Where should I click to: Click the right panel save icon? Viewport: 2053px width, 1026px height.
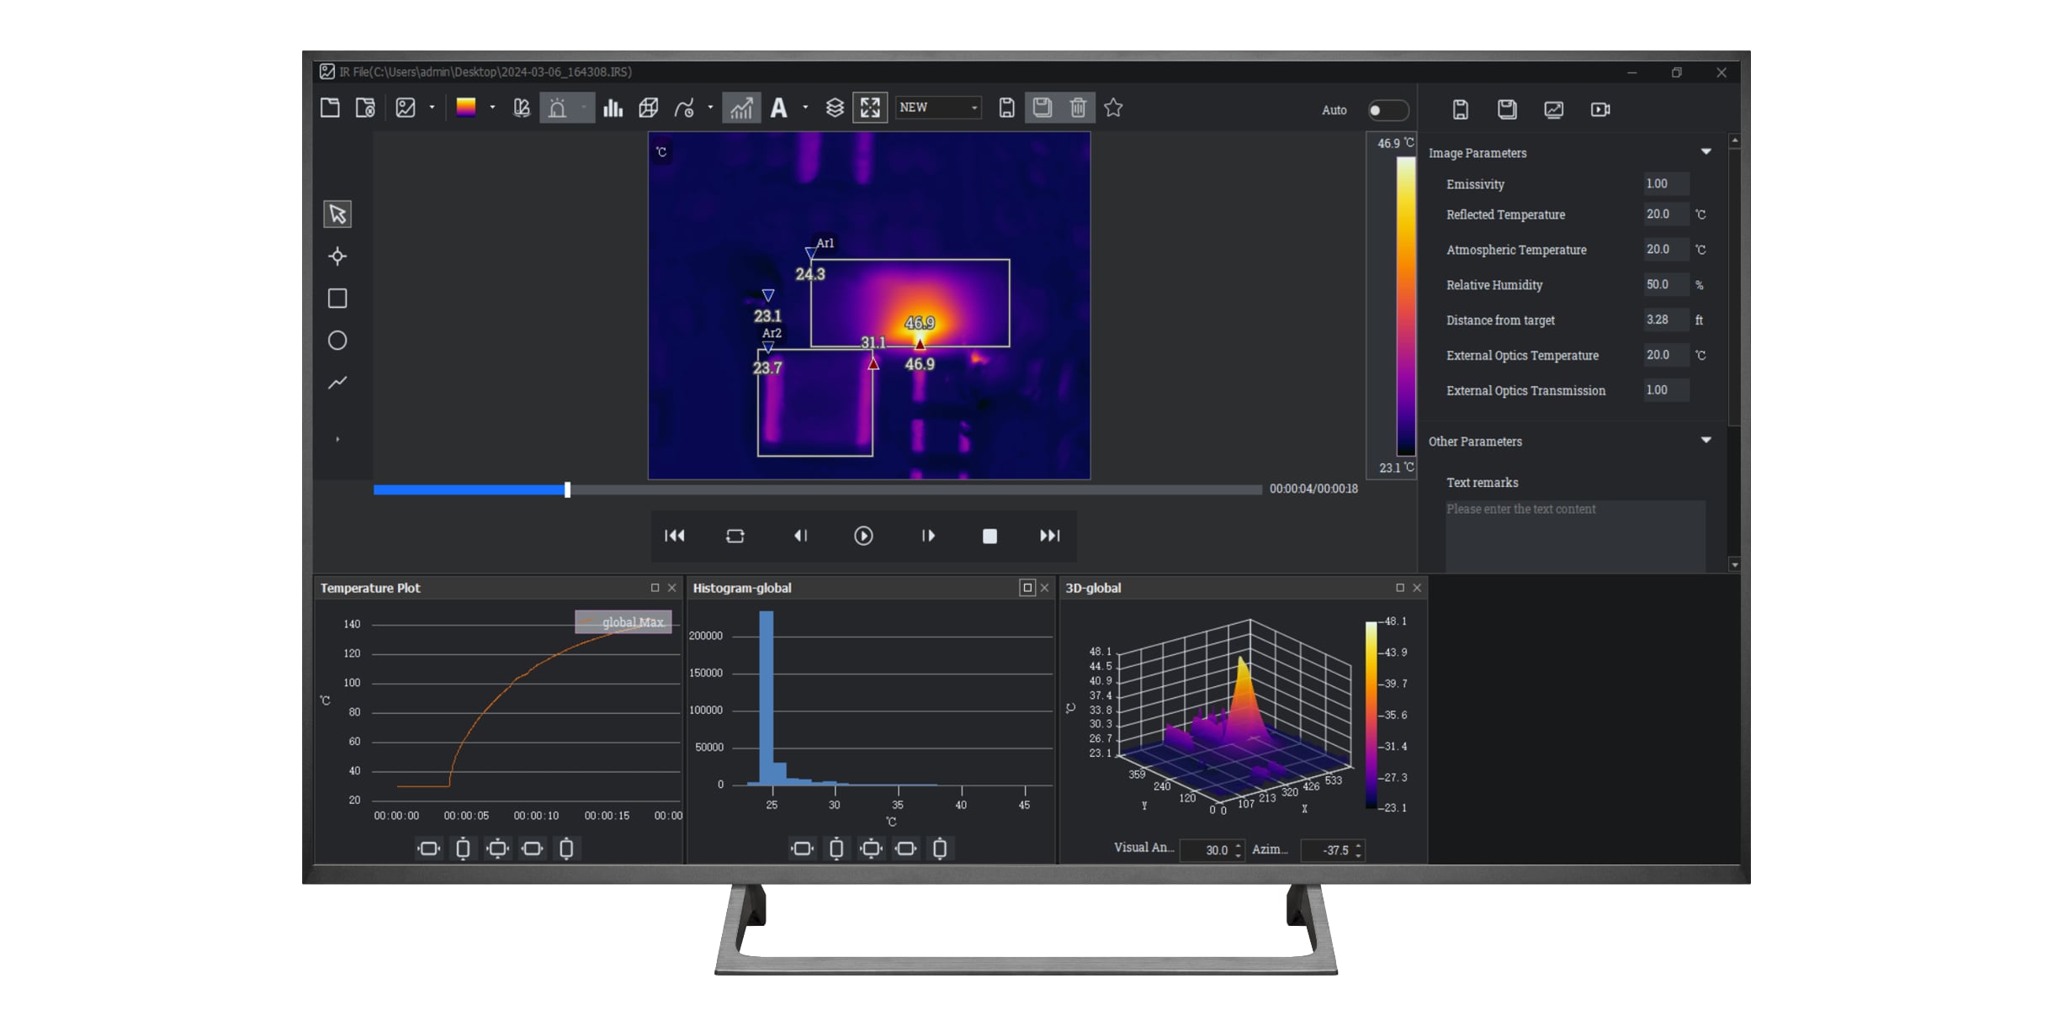point(1461,109)
